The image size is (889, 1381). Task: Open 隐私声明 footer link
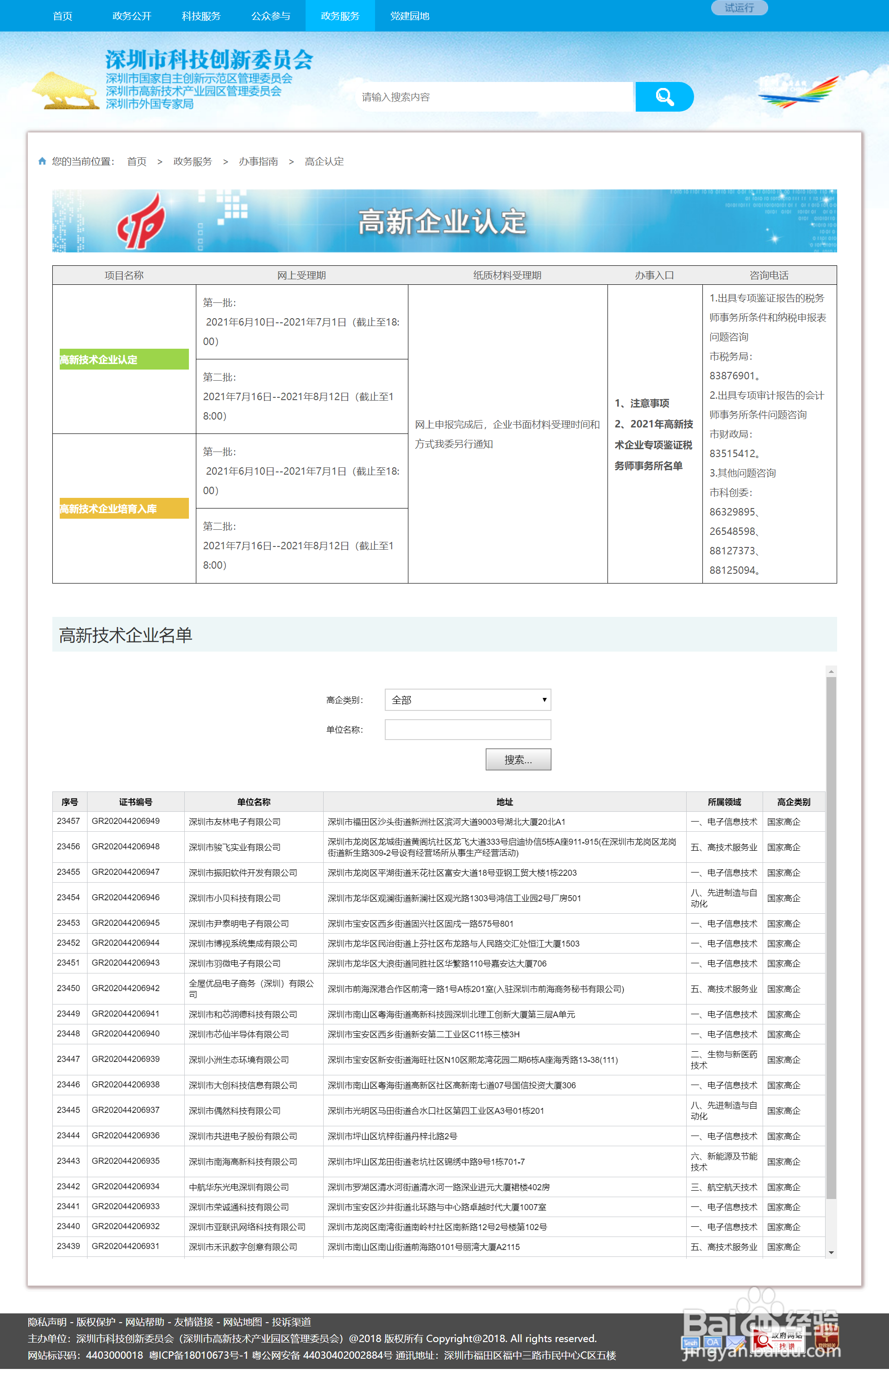click(x=47, y=1322)
